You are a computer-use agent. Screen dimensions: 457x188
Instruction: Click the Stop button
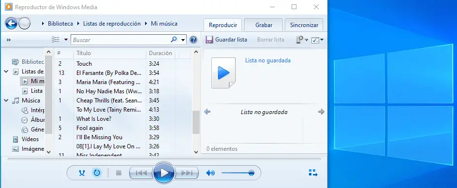pyautogui.click(x=118, y=173)
